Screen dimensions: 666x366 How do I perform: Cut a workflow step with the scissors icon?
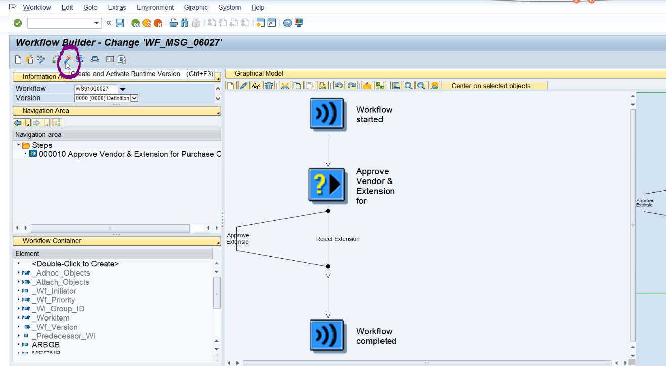(x=285, y=85)
